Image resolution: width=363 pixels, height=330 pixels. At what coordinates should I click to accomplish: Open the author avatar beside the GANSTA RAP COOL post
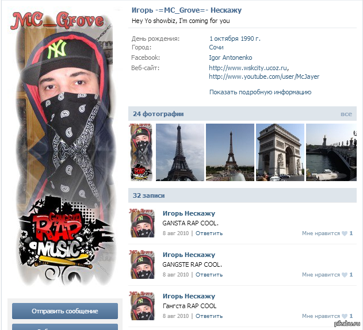[142, 224]
